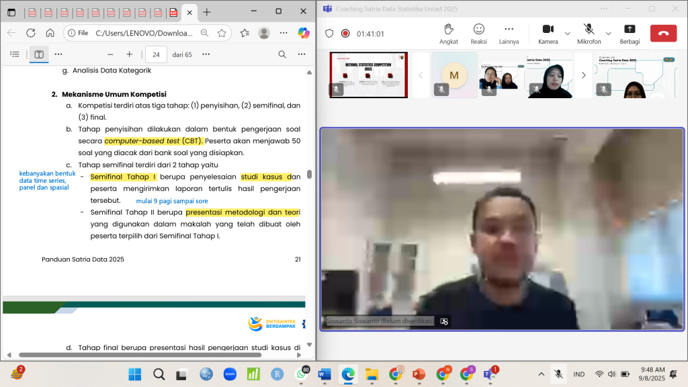Add this page to favorites star

[222, 33]
